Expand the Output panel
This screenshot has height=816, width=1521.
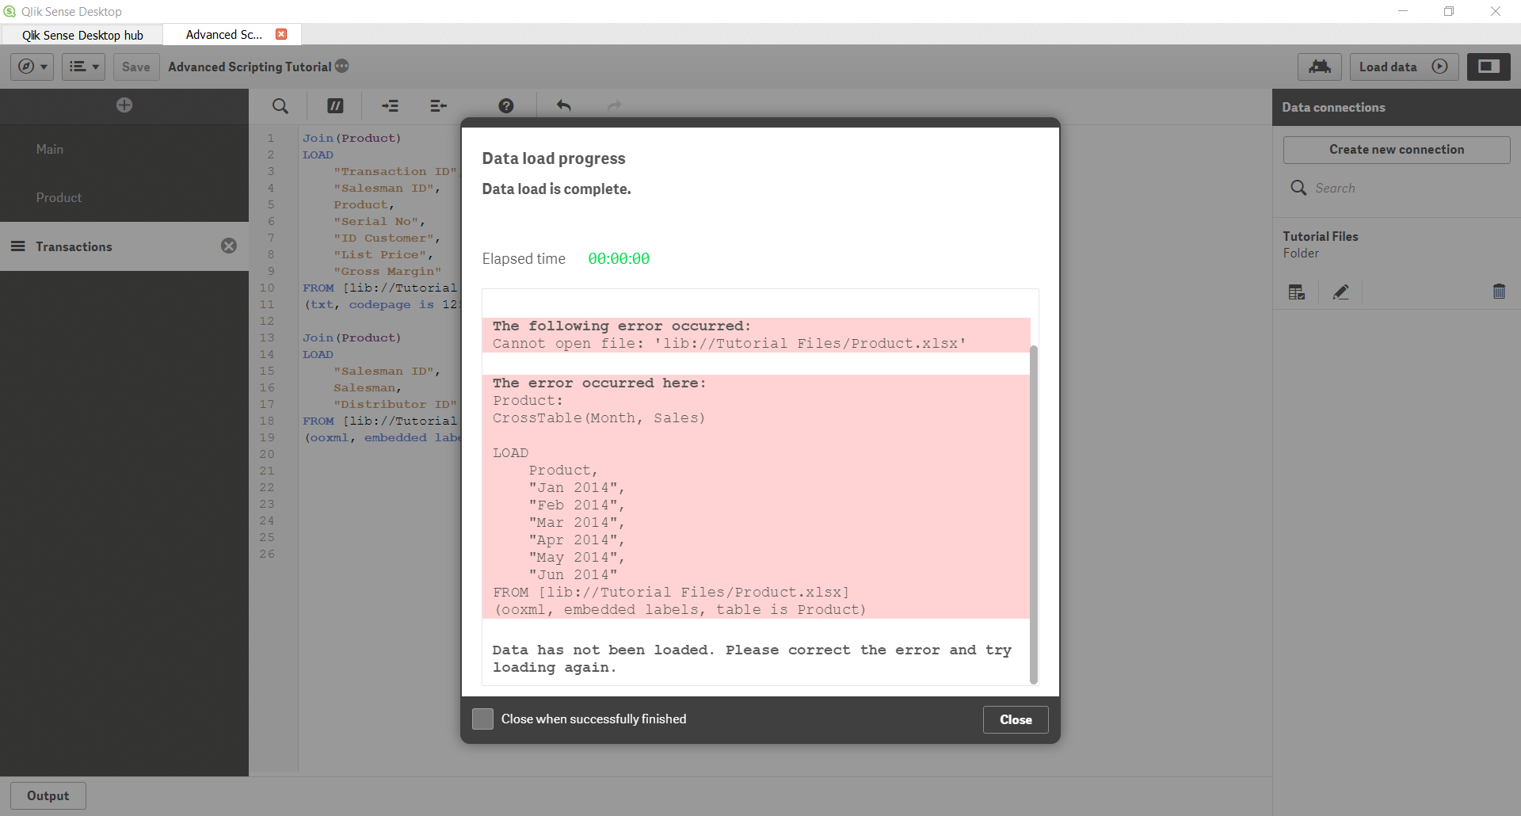(x=48, y=795)
